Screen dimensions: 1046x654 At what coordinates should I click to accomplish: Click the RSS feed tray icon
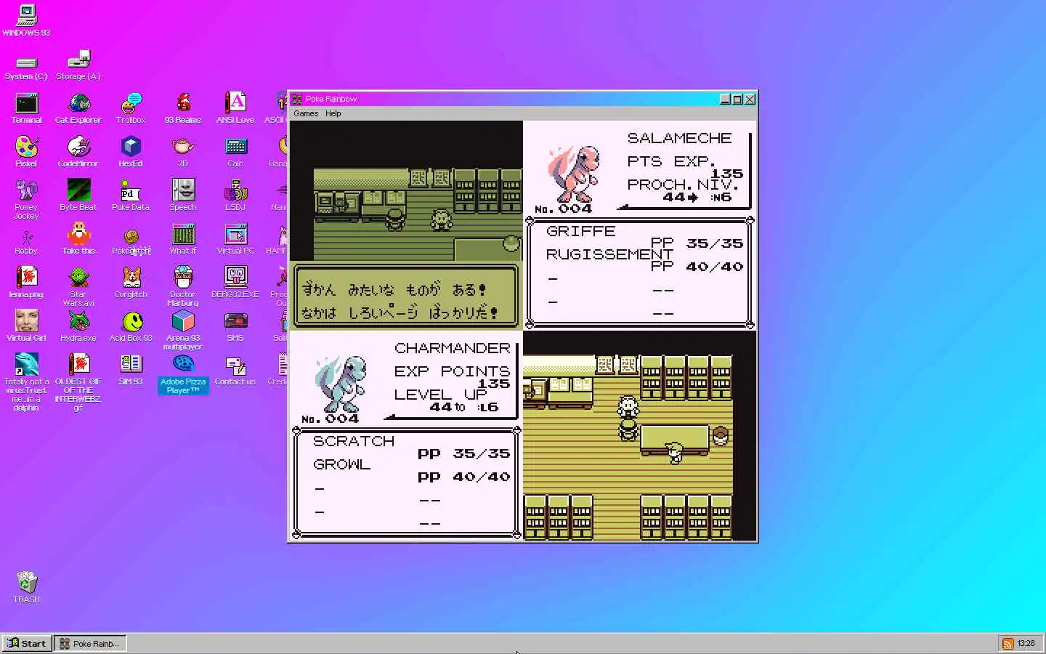(x=1008, y=643)
